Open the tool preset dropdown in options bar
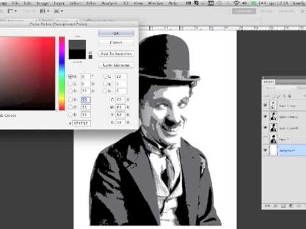Viewport: 306px width, 229px height. (12, 11)
